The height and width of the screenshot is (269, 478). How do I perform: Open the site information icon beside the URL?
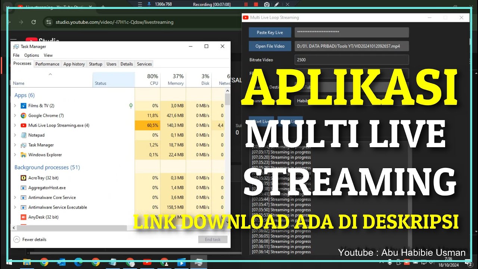tap(48, 22)
